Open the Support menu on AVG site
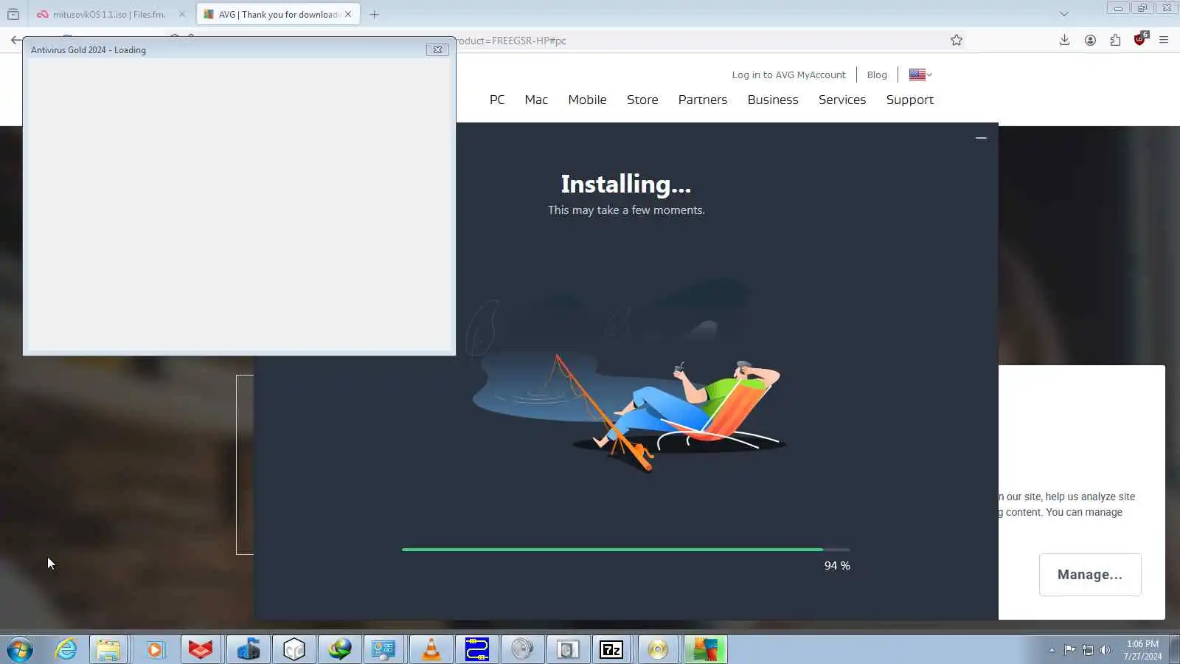 910,100
